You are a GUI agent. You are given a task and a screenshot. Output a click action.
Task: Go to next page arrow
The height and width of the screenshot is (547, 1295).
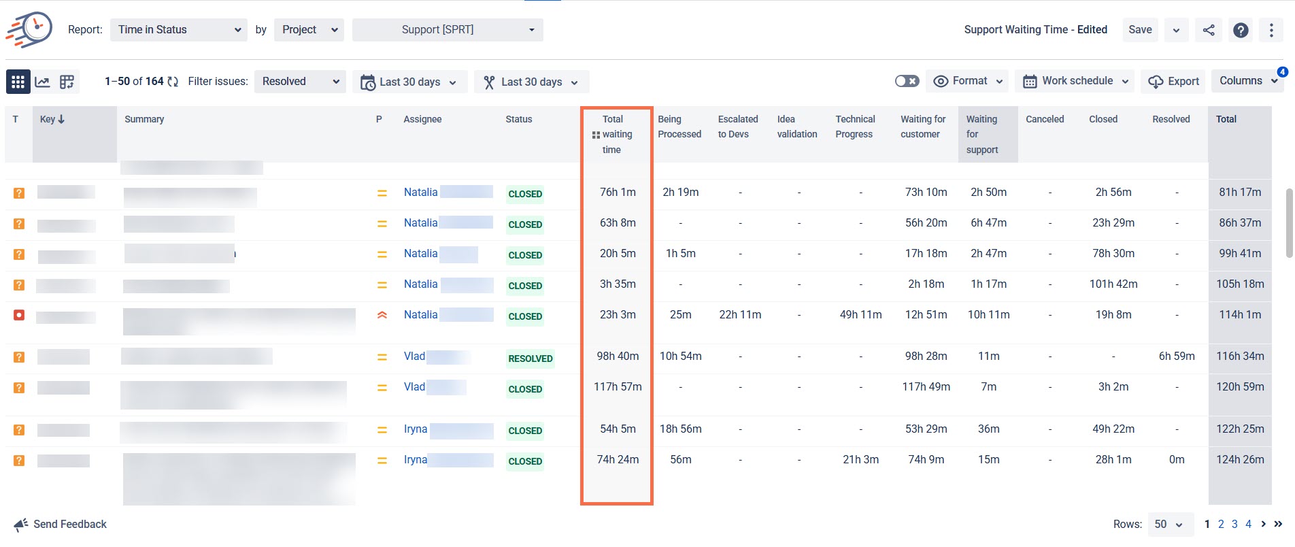click(x=1264, y=524)
